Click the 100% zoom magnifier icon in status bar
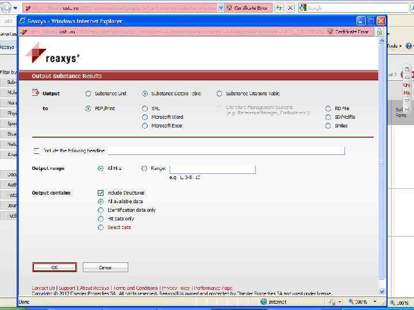The height and width of the screenshot is (310, 414). [351, 301]
